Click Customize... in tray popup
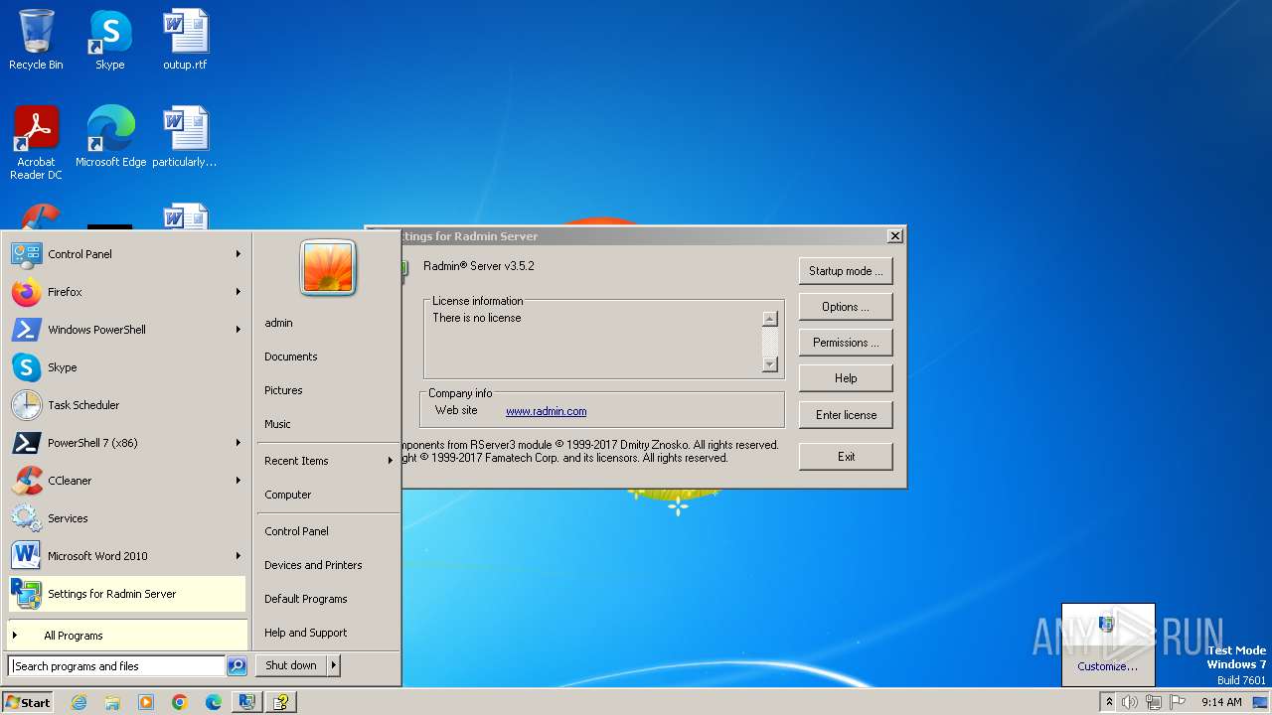The height and width of the screenshot is (715, 1272). point(1107,666)
